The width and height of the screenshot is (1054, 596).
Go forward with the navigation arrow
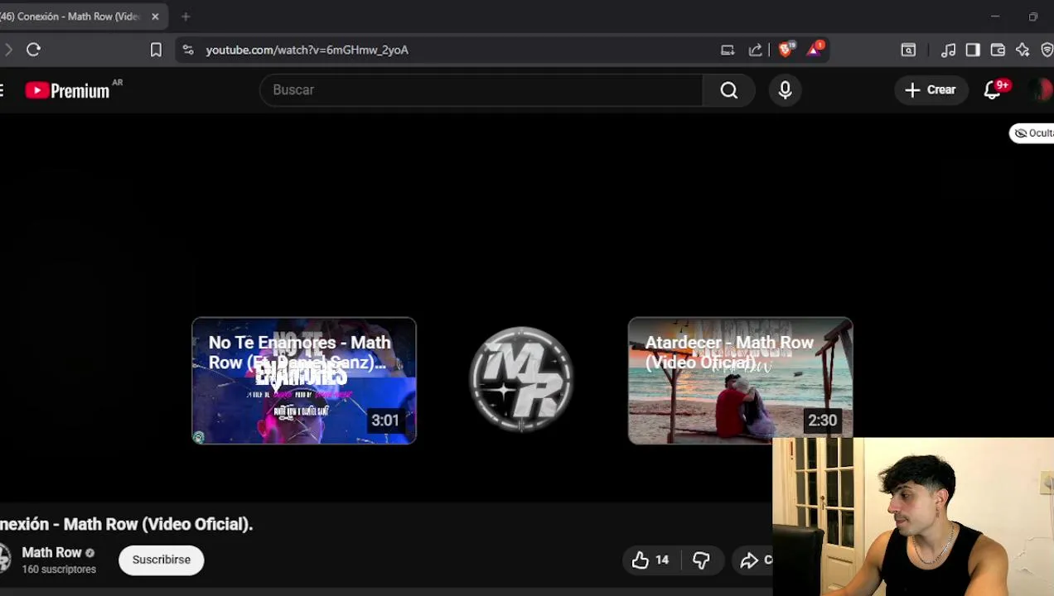7,50
